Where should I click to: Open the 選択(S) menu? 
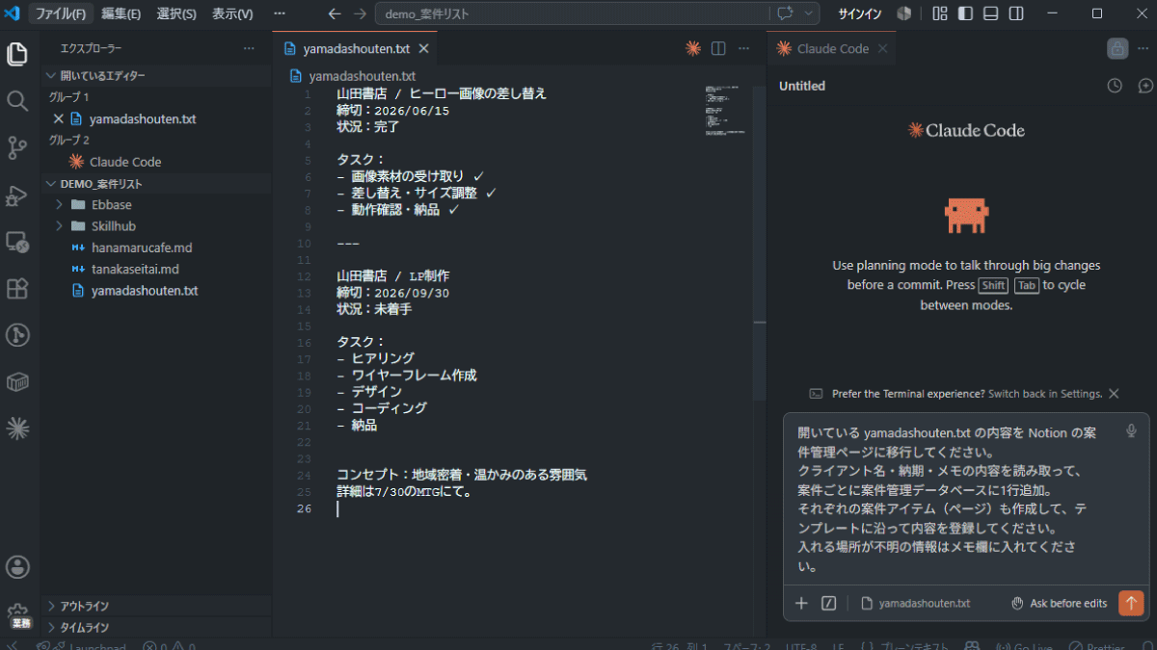(x=176, y=13)
